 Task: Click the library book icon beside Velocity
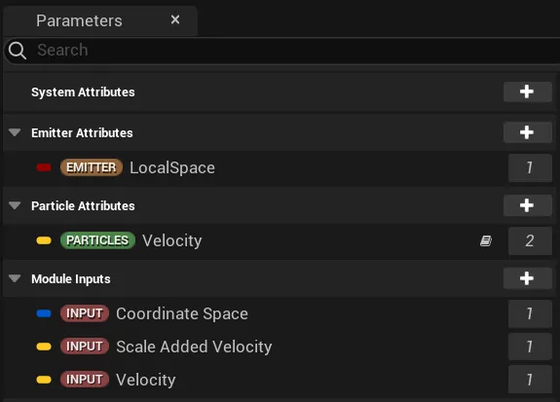tap(486, 240)
